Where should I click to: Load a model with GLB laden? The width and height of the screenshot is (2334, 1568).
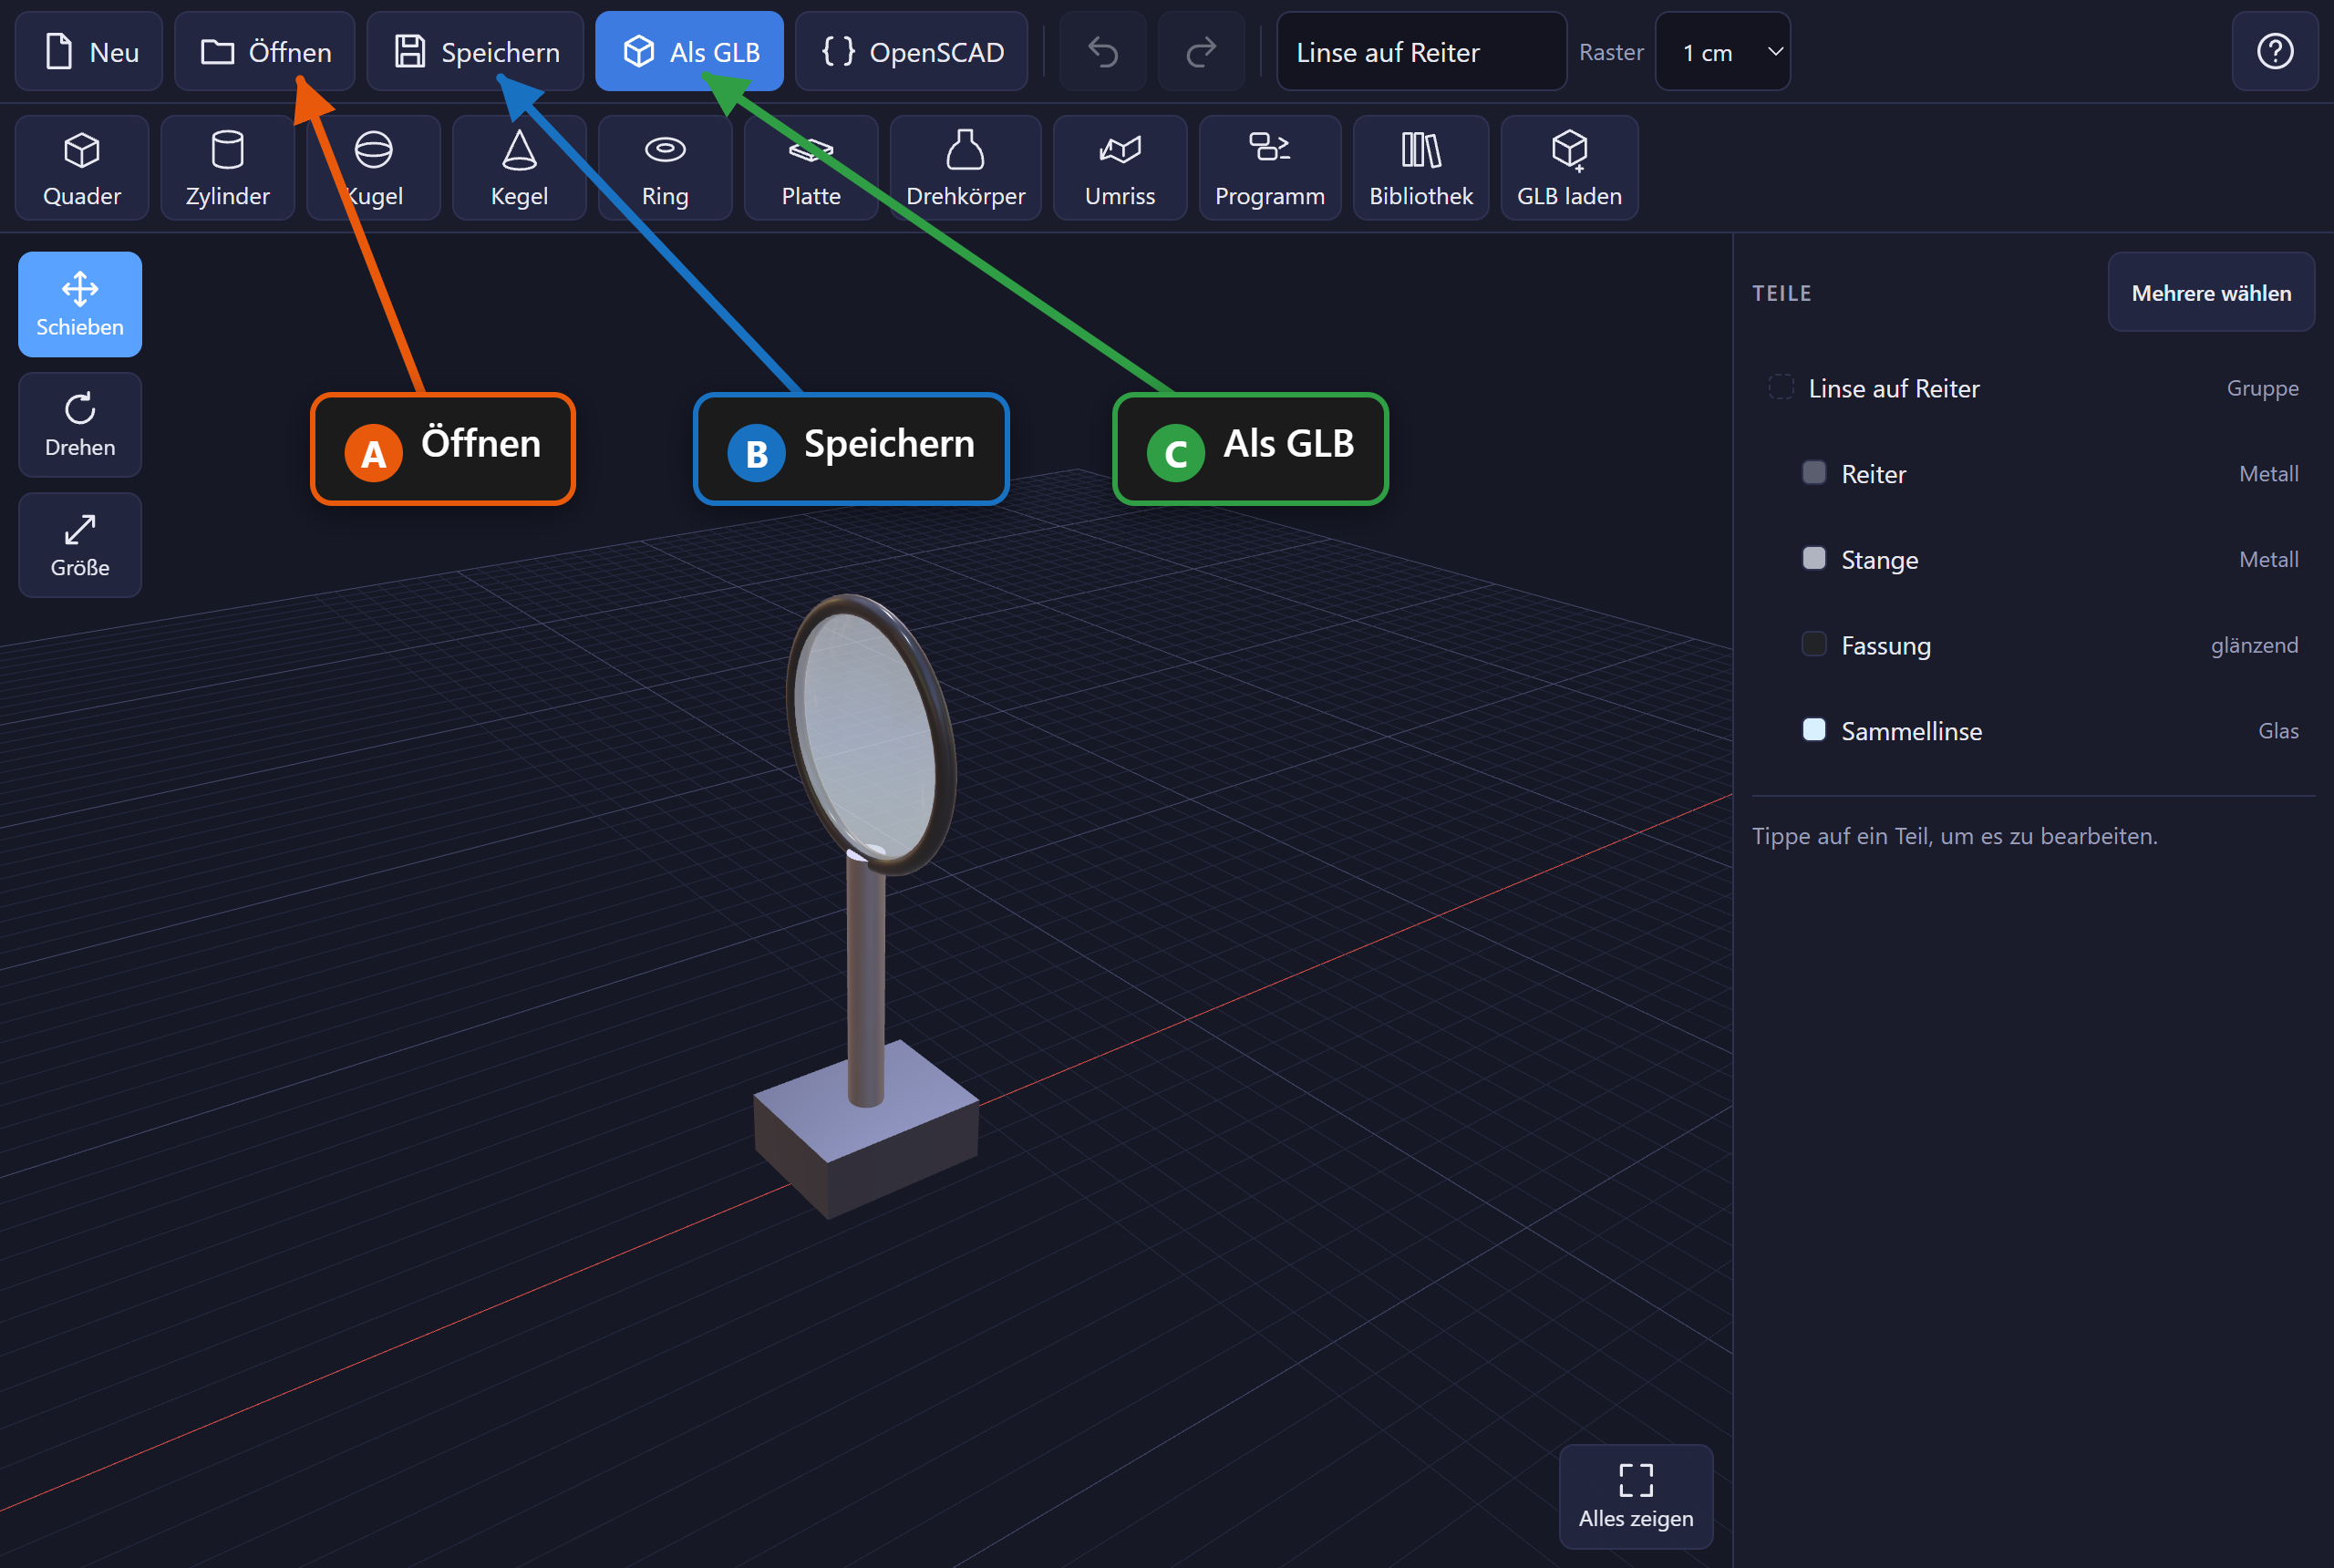point(1569,168)
